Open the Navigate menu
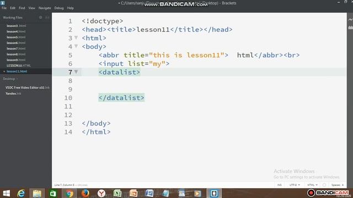 pyautogui.click(x=45, y=8)
